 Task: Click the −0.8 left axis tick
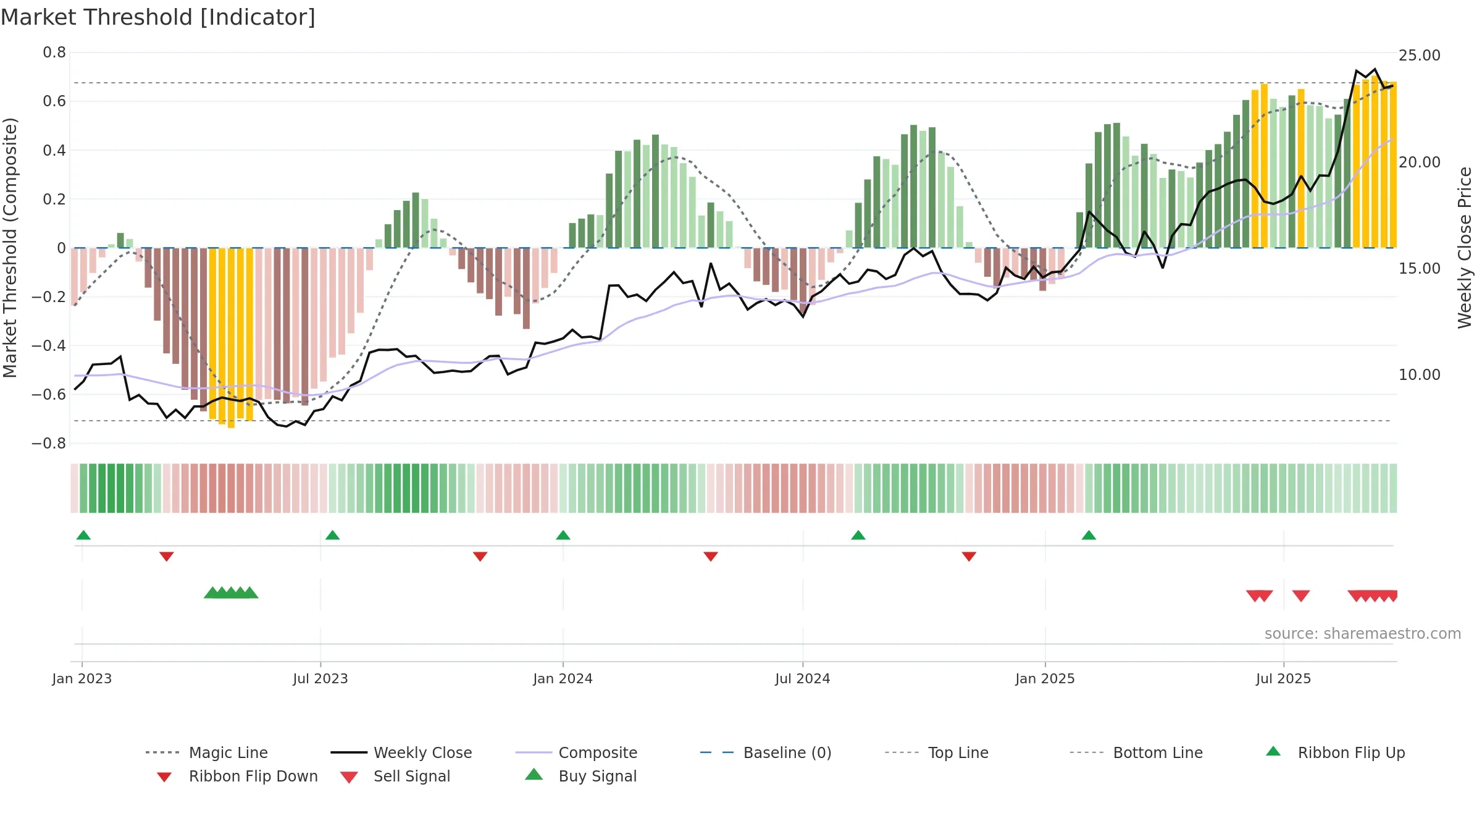[x=49, y=444]
